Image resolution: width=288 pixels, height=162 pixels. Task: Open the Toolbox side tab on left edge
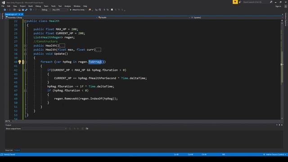click(2, 16)
